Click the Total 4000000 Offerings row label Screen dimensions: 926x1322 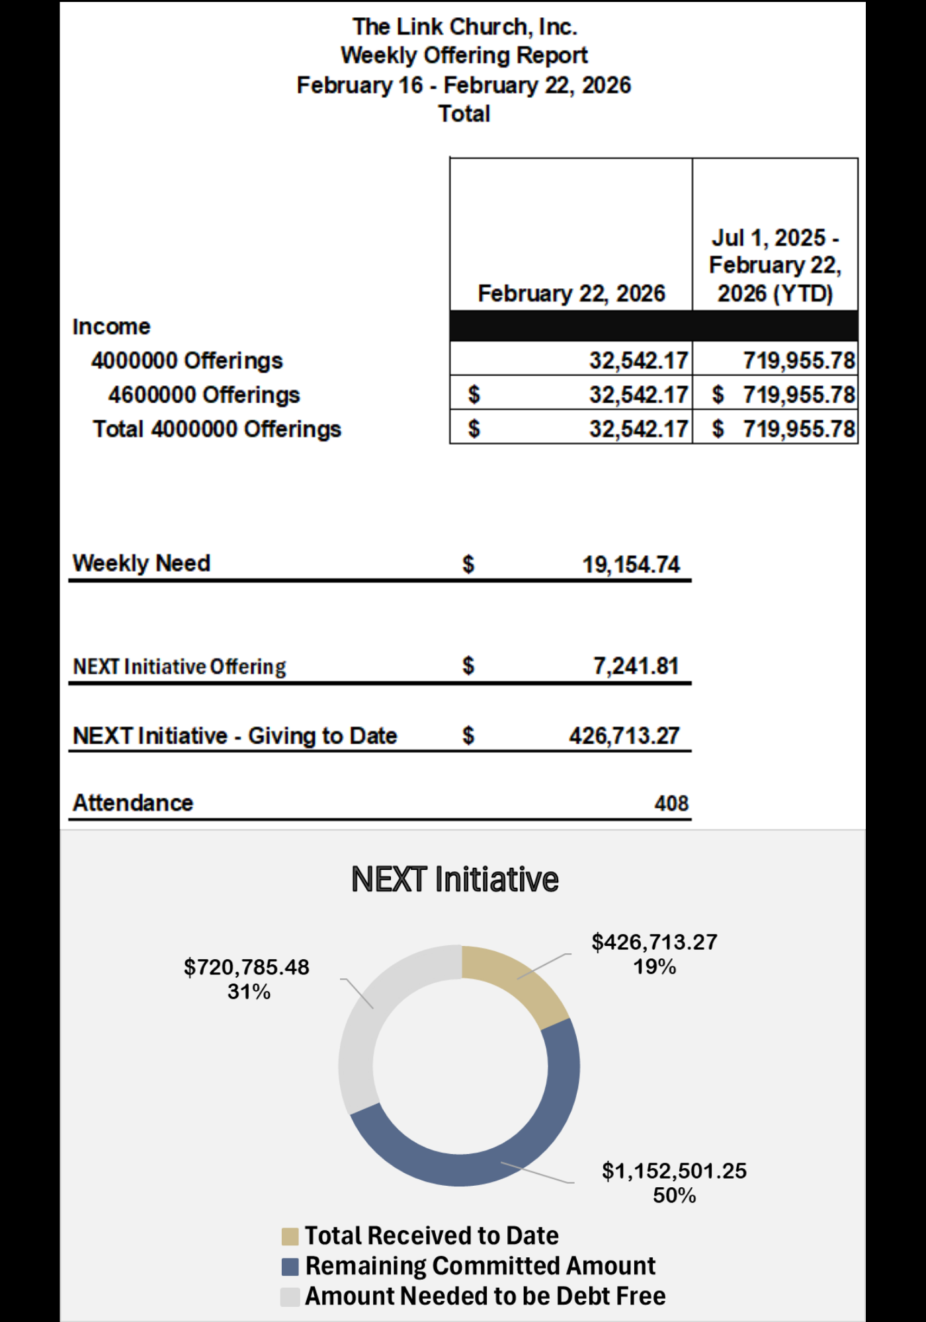pos(217,429)
